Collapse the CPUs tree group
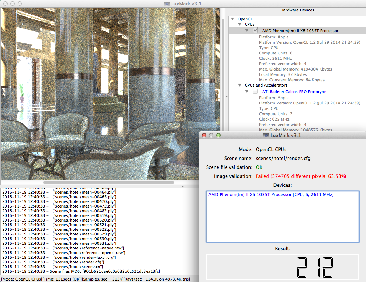The width and height of the screenshot is (366, 282). pyautogui.click(x=240, y=24)
